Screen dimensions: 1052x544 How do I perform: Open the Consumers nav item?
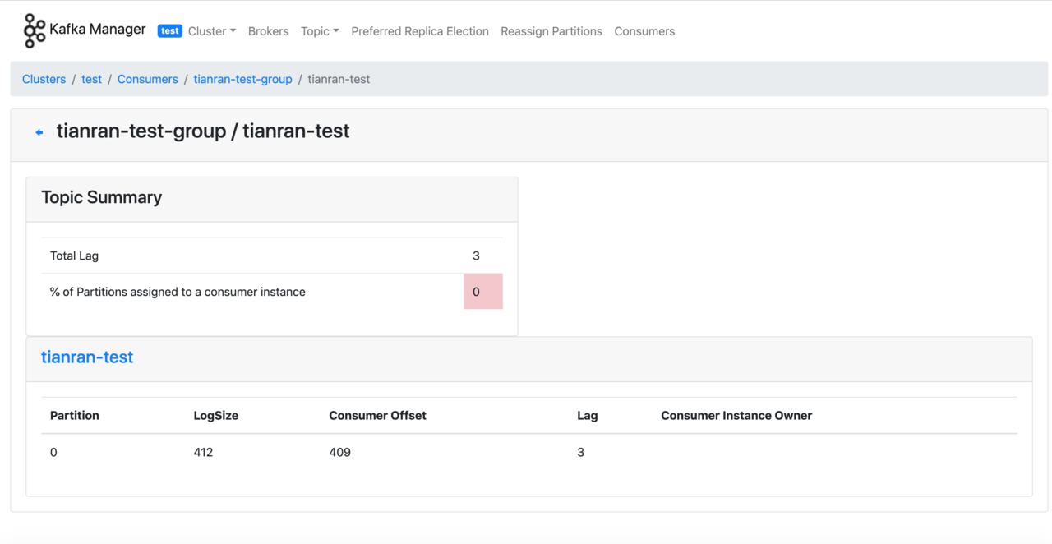point(644,31)
